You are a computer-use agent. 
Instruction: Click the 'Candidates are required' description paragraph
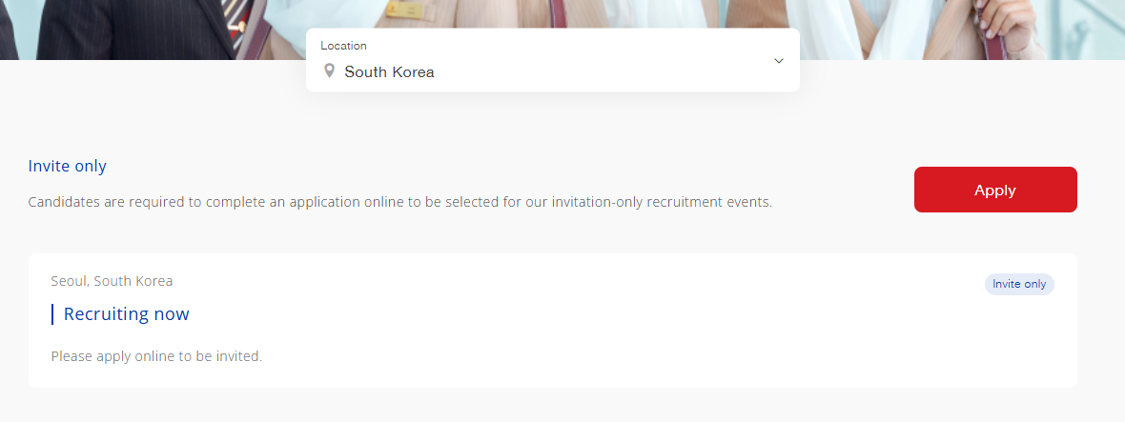click(399, 202)
